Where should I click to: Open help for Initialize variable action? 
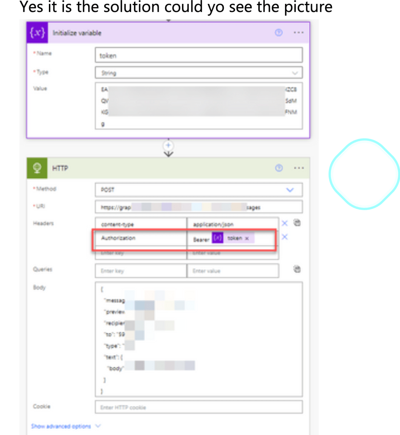(279, 33)
